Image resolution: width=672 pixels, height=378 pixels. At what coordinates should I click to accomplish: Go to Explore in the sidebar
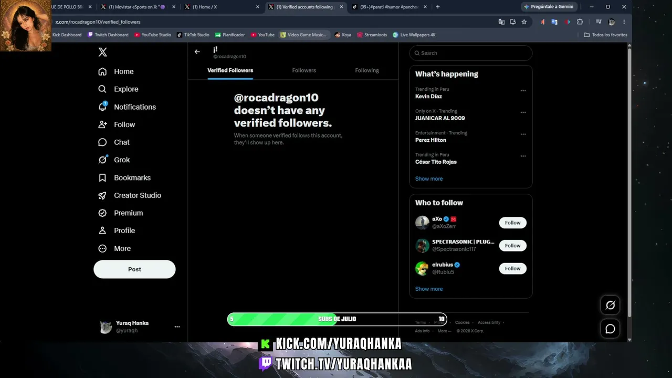tap(118, 89)
